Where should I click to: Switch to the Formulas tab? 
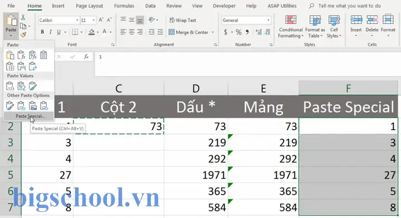pyautogui.click(x=124, y=6)
